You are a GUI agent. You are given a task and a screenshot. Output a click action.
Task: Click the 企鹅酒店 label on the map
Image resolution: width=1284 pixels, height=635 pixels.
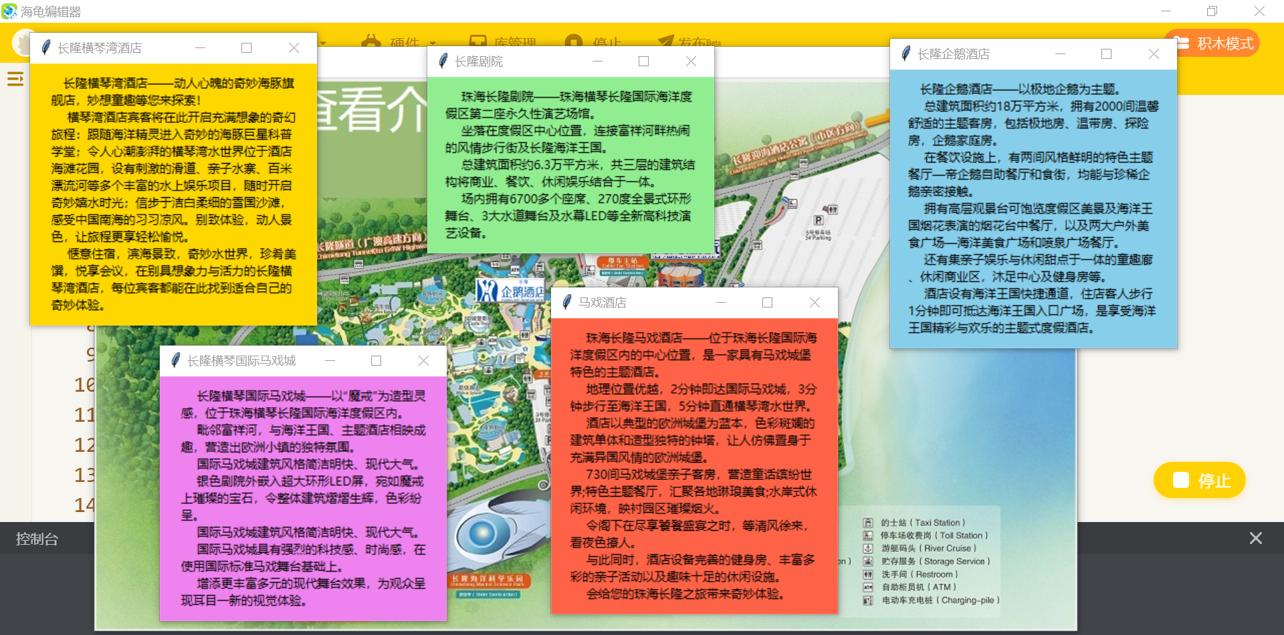click(512, 291)
